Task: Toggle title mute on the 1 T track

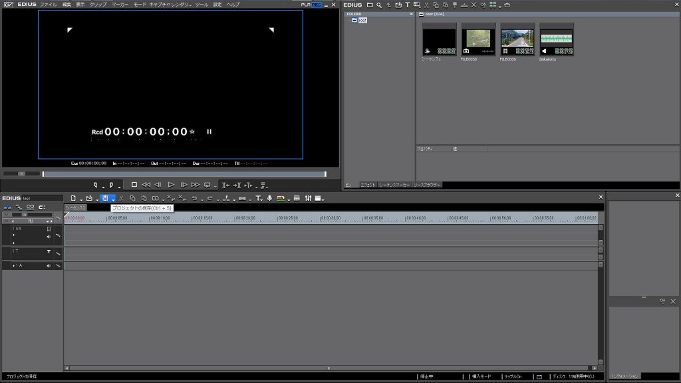Action: point(49,251)
